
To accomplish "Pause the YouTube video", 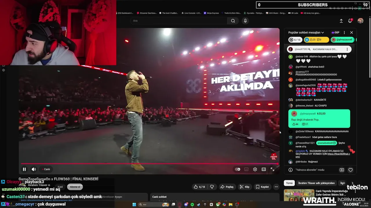I will coord(24,169).
